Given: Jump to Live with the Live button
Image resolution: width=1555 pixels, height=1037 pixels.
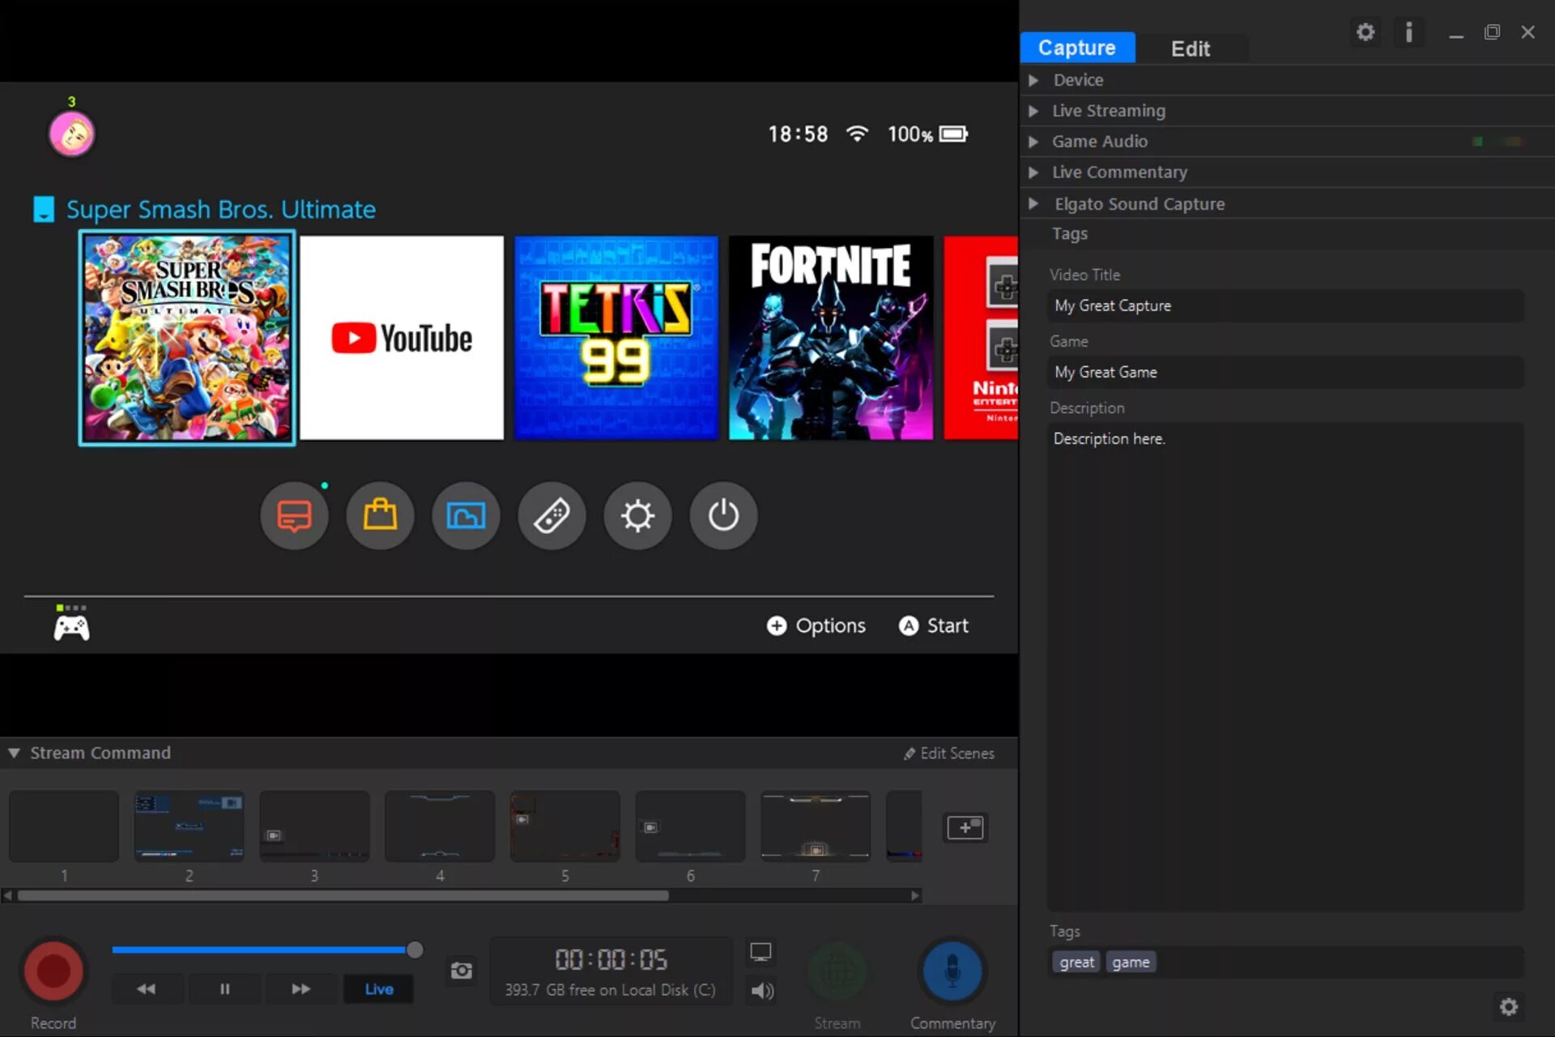Looking at the screenshot, I should click(x=378, y=989).
